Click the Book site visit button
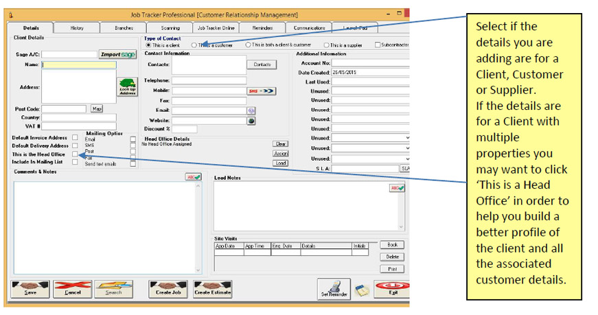 [x=392, y=245]
